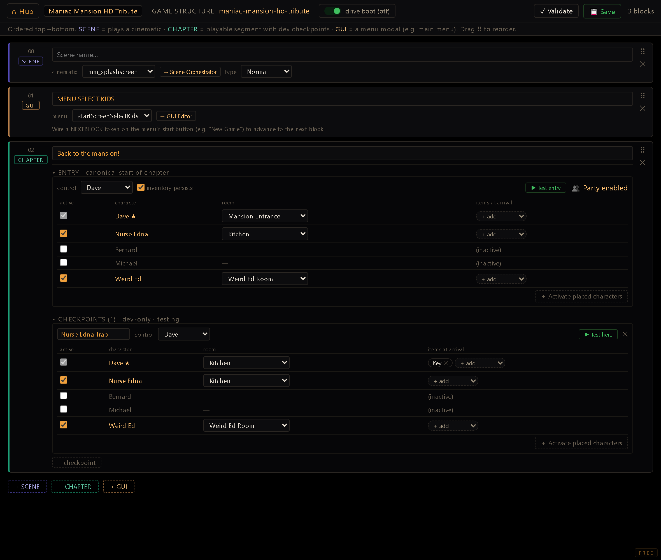
Task: Remove the MENU SELECT KIDS block
Action: click(x=642, y=108)
